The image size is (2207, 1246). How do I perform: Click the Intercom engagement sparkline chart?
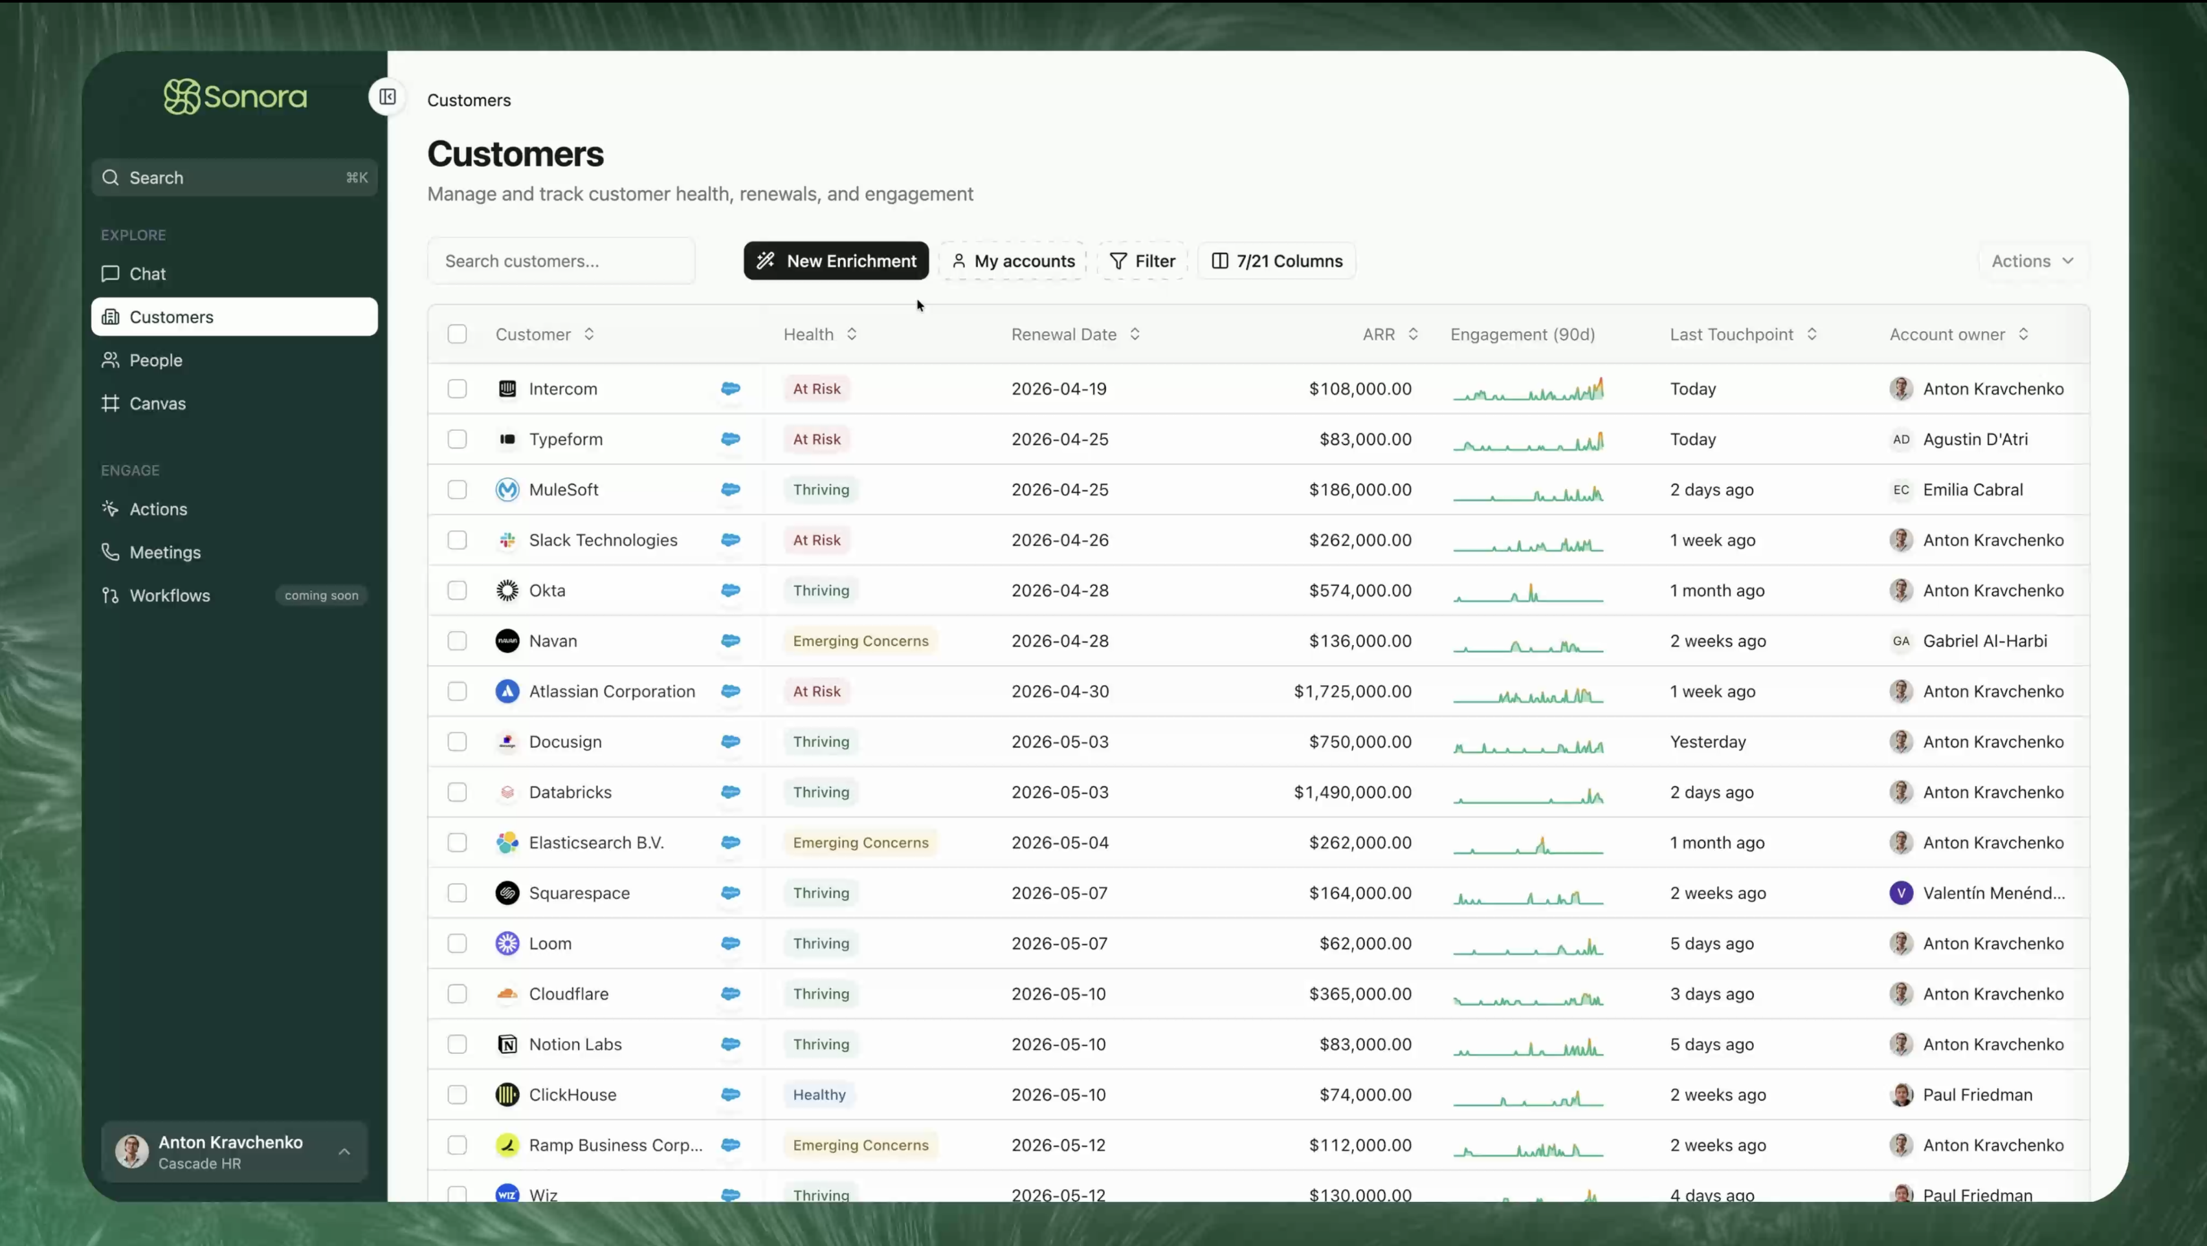click(x=1527, y=391)
